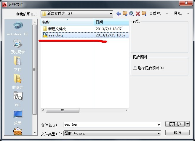Select the aaa.dwg file
195x141 pixels.
85,35
